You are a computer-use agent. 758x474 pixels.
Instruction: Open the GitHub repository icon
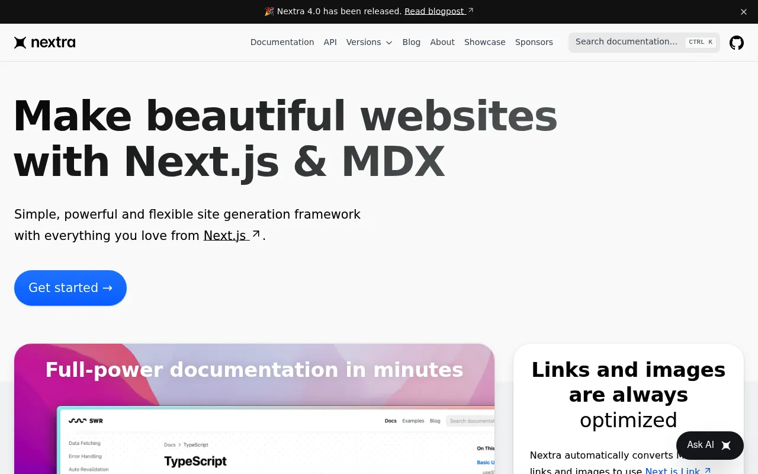(736, 43)
